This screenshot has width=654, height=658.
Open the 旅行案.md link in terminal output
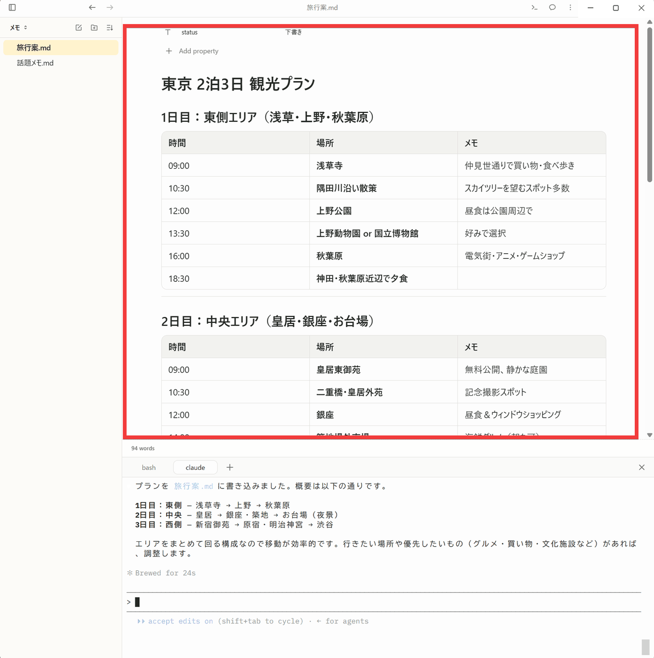click(x=194, y=486)
